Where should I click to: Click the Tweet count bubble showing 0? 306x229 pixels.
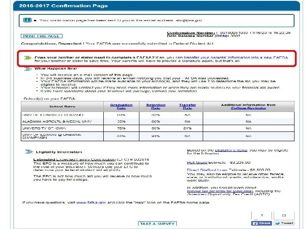tap(284, 215)
